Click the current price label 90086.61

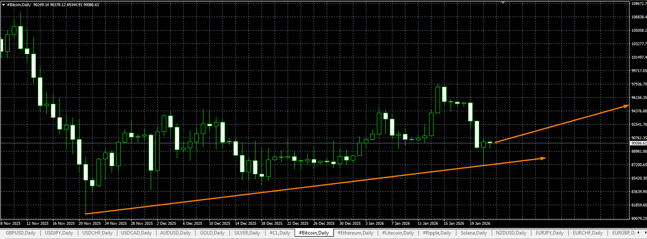(x=638, y=143)
